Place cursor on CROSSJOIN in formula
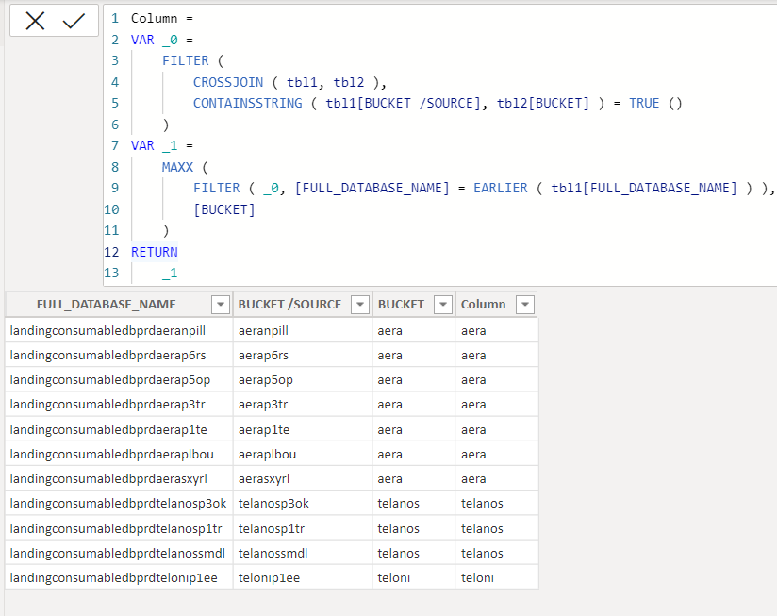This screenshot has height=616, width=777. point(228,82)
